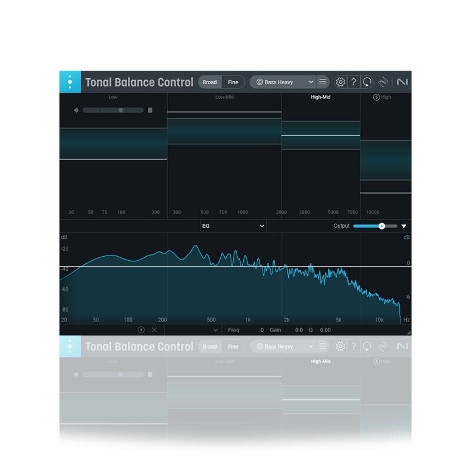
Task: Click the 10k frequency label on spectrum
Action: click(379, 320)
